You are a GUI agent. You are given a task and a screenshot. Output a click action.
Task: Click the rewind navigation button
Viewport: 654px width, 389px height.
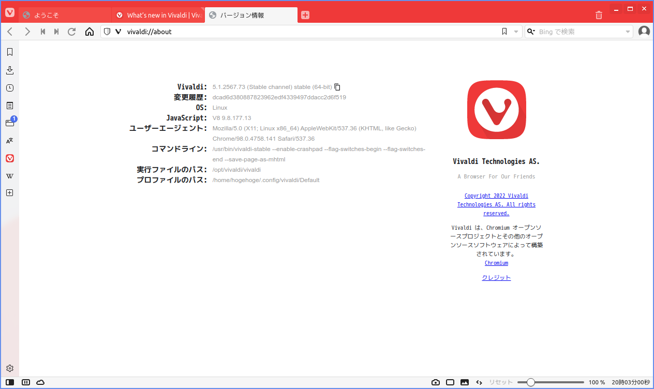coord(43,32)
